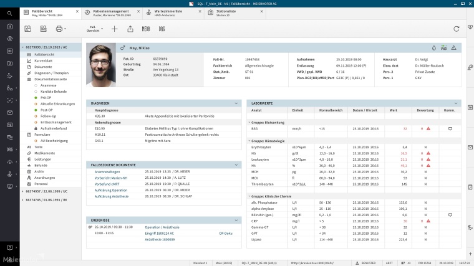Open the print toolbar icon
The image size is (474, 266).
(60, 29)
